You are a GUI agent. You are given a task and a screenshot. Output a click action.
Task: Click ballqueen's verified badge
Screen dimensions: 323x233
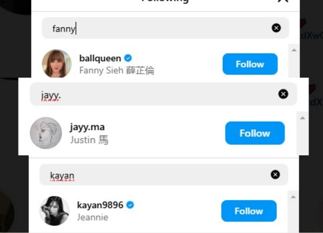pos(128,58)
